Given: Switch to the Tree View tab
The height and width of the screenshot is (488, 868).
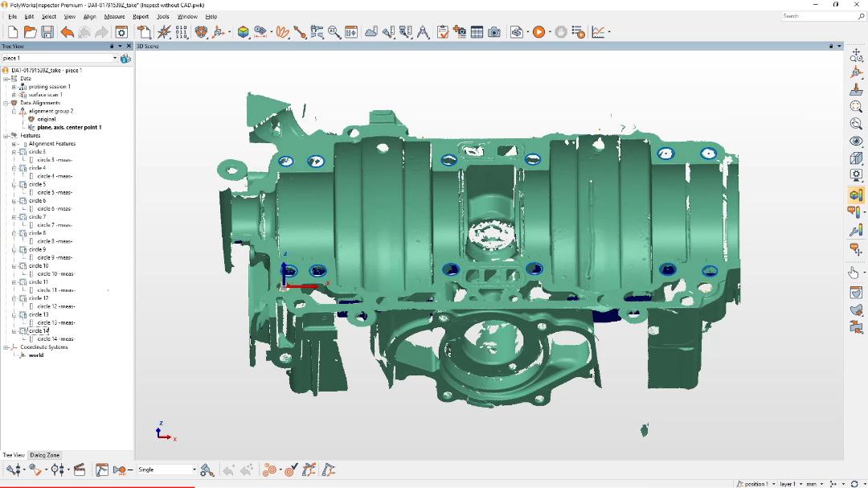Looking at the screenshot, I should click(x=14, y=455).
